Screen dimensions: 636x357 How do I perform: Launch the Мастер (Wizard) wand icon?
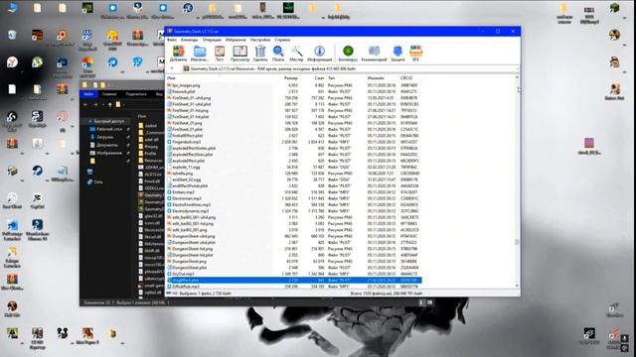tap(296, 53)
